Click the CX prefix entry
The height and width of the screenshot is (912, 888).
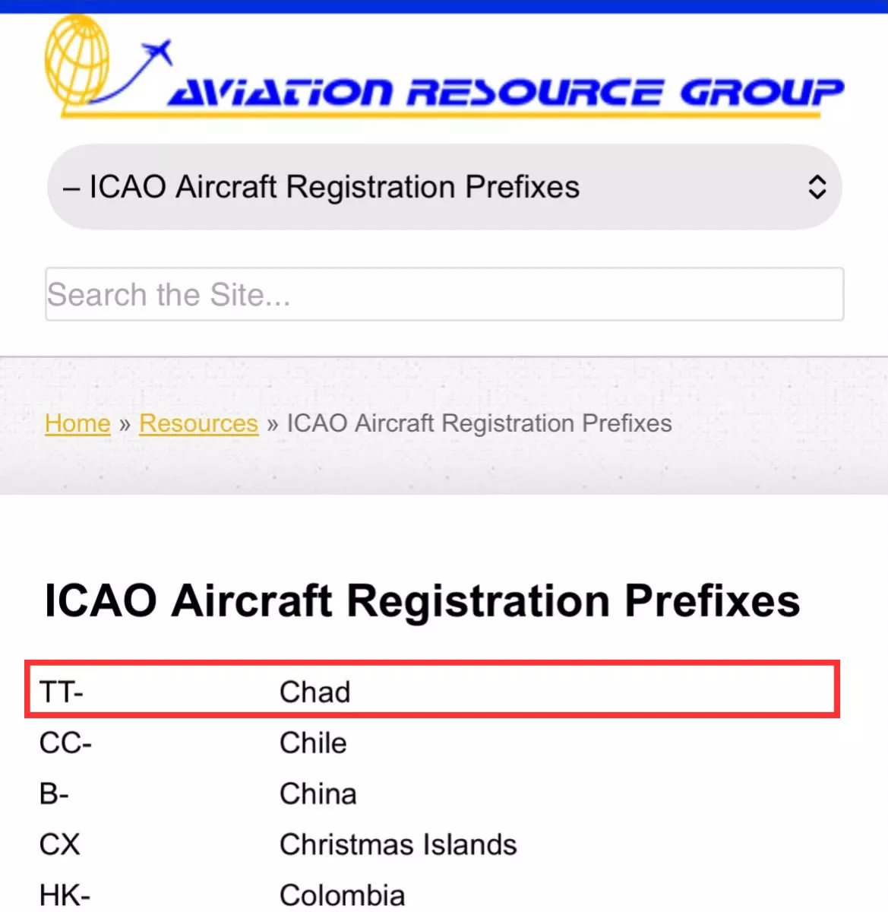(x=59, y=845)
